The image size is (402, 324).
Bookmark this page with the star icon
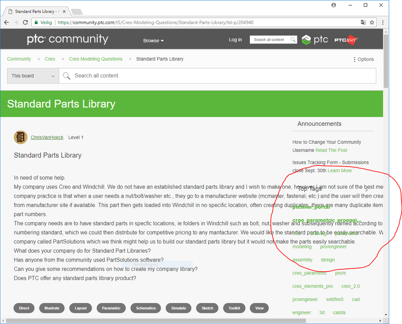click(x=372, y=23)
